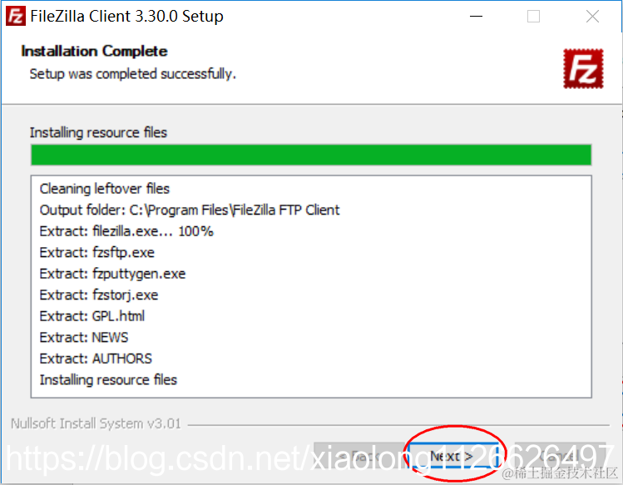The height and width of the screenshot is (485, 623).
Task: Select 'Extract: NEWS' log line
Action: click(84, 337)
